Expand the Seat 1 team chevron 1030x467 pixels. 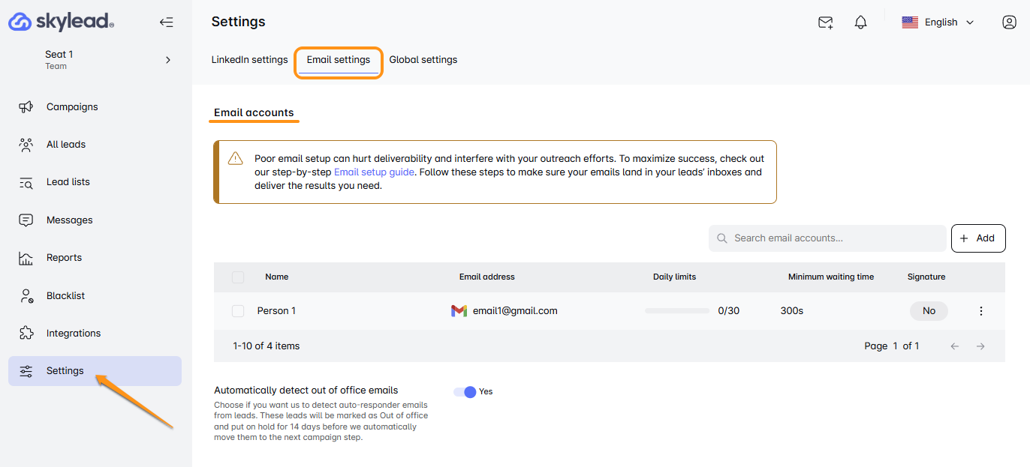pyautogui.click(x=167, y=60)
